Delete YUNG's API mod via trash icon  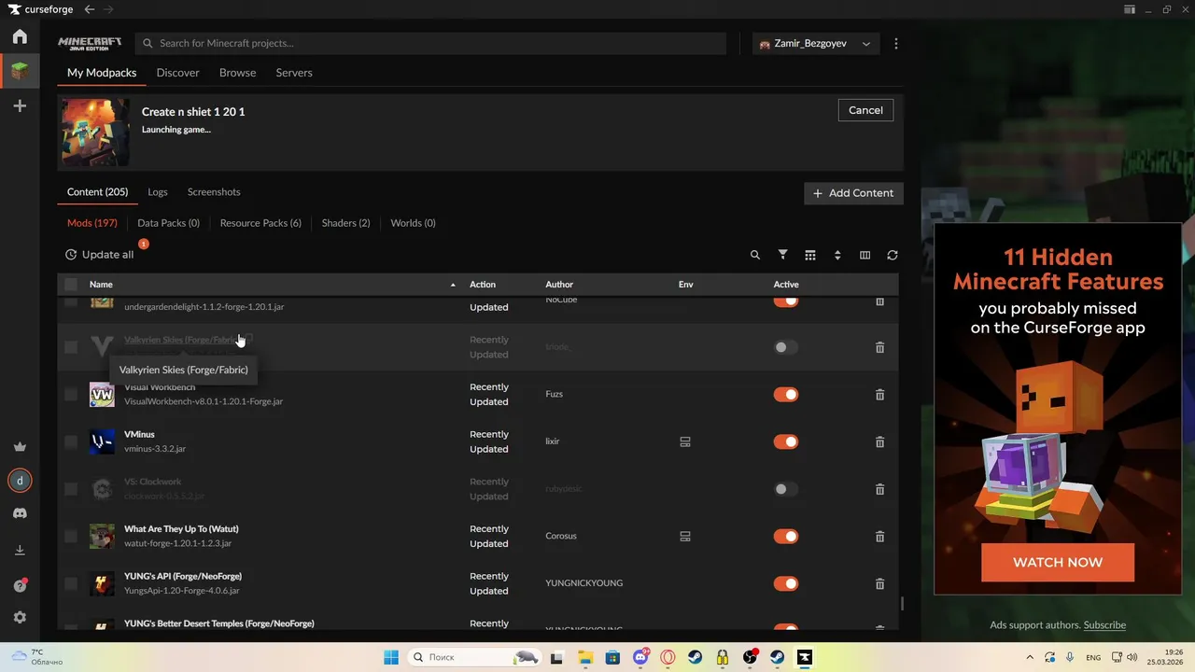[879, 584]
